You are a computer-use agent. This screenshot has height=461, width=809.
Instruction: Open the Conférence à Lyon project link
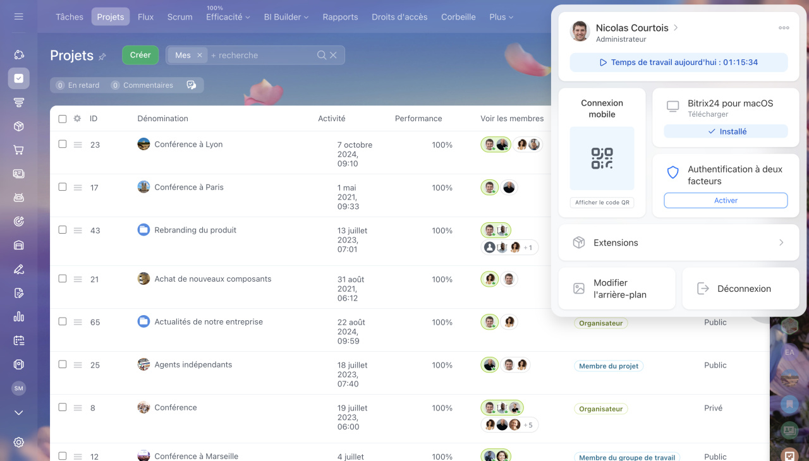[188, 144]
